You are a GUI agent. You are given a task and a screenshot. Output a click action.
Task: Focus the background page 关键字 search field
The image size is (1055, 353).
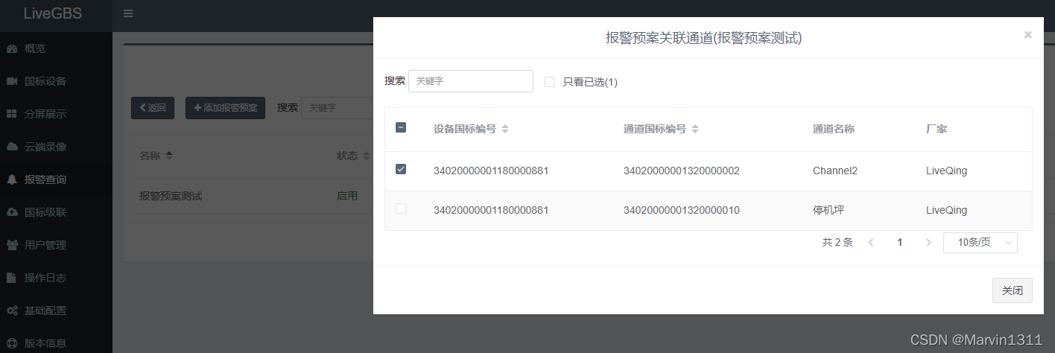click(x=337, y=108)
